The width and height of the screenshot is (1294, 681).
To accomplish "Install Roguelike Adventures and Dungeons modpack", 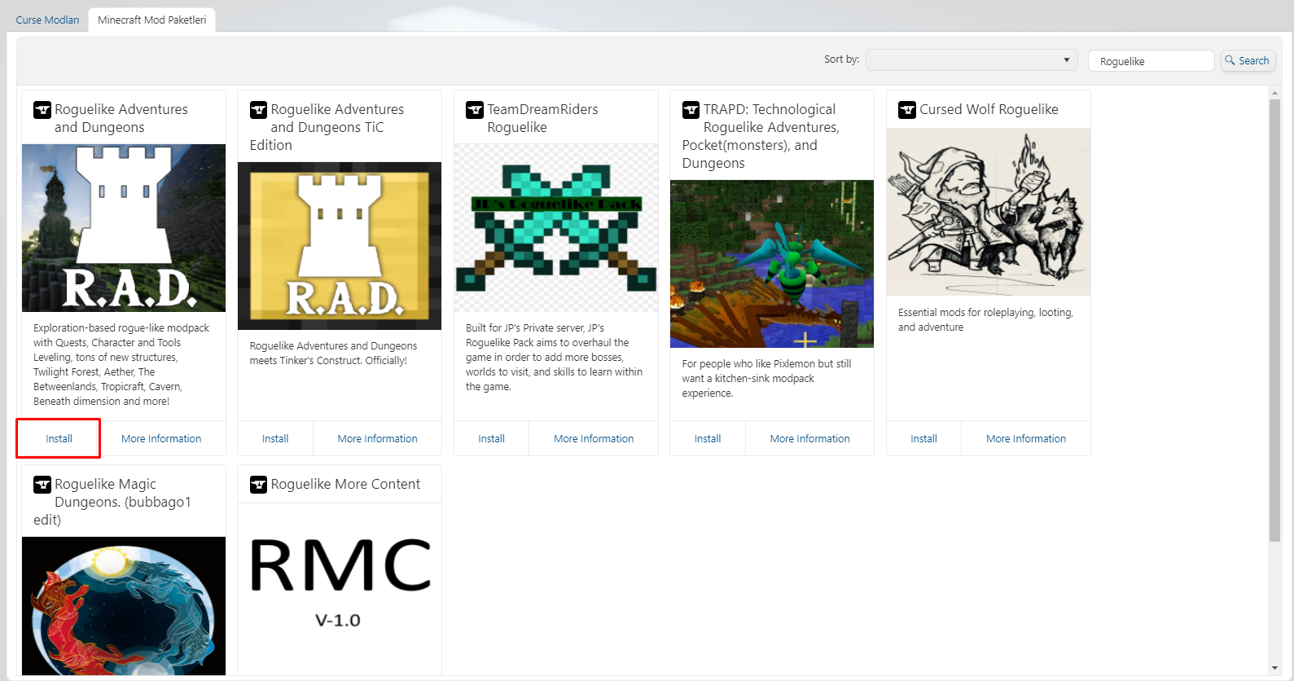I will [59, 438].
